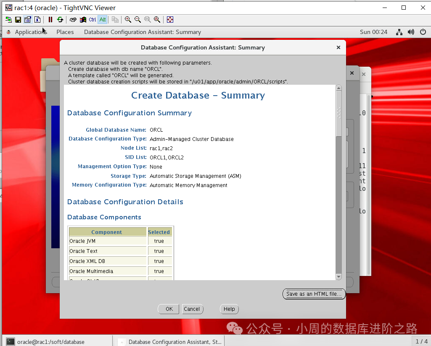Open the Applications menu
This screenshot has height=346, width=431.
[31, 32]
